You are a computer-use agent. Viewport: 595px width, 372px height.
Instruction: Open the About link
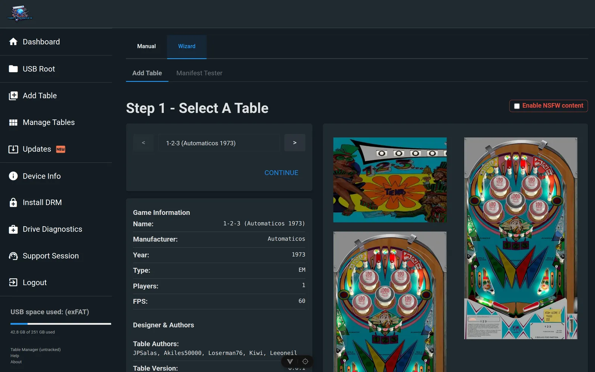(x=16, y=362)
